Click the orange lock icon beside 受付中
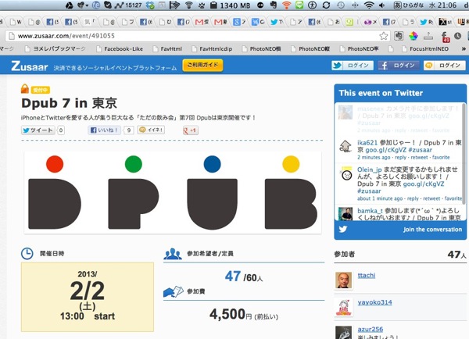 point(25,89)
